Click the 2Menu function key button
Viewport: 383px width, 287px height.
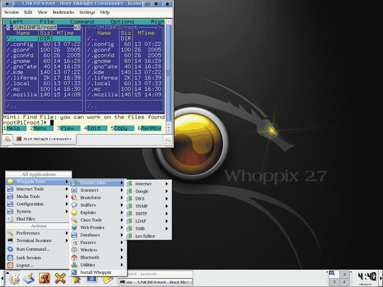pos(41,129)
